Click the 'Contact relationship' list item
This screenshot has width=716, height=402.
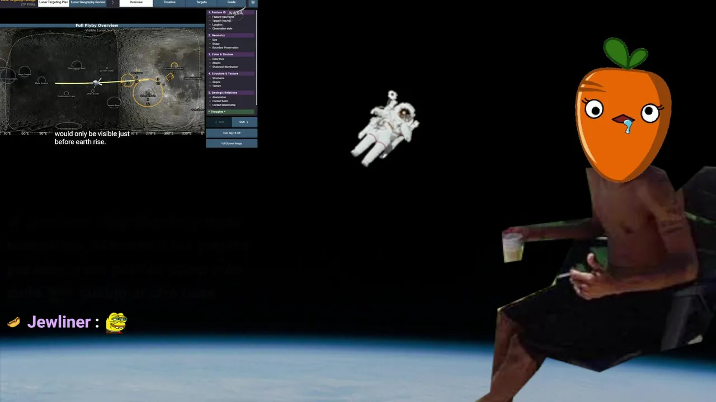[x=224, y=105]
